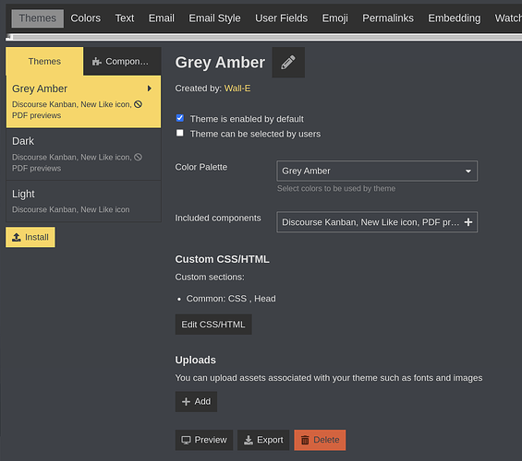Image resolution: width=522 pixels, height=461 pixels.
Task: Go to the Email tab
Action: tap(162, 18)
